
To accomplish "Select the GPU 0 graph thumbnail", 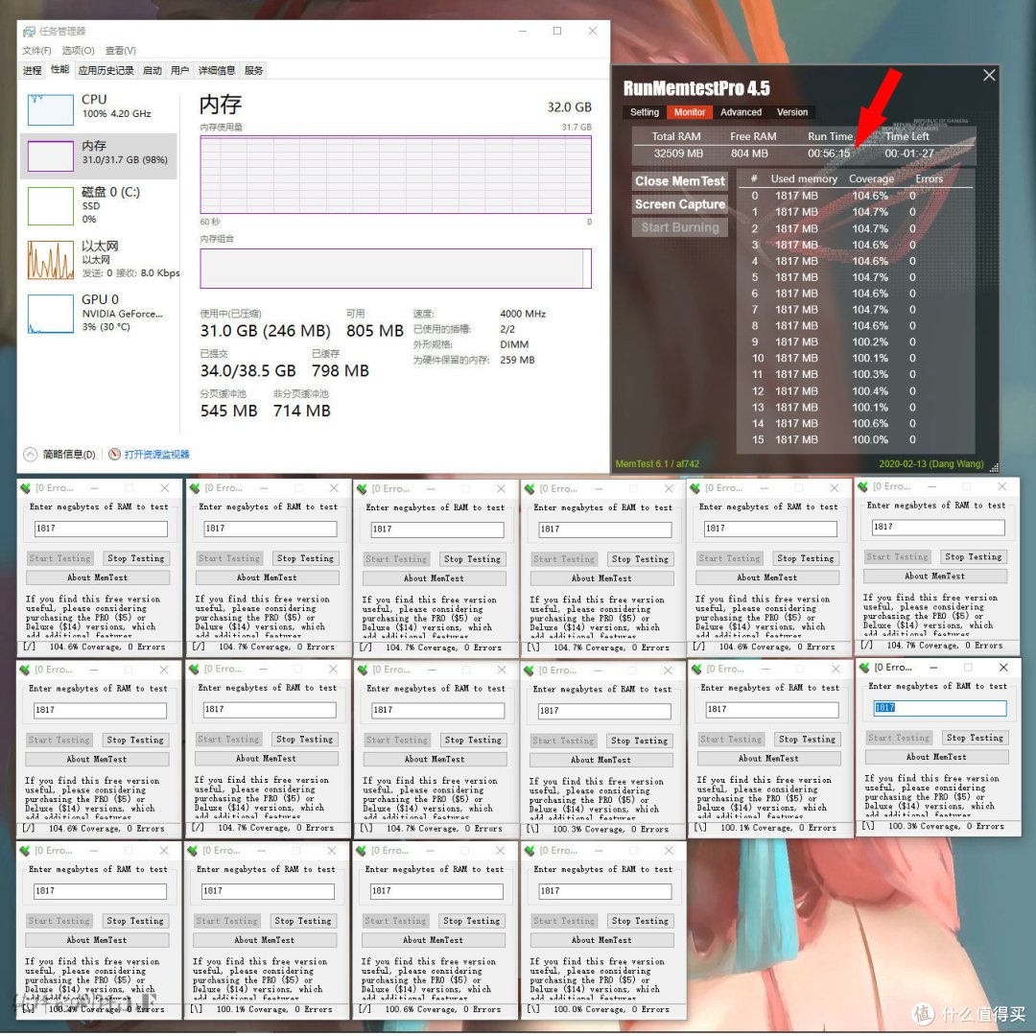I will pyautogui.click(x=50, y=314).
